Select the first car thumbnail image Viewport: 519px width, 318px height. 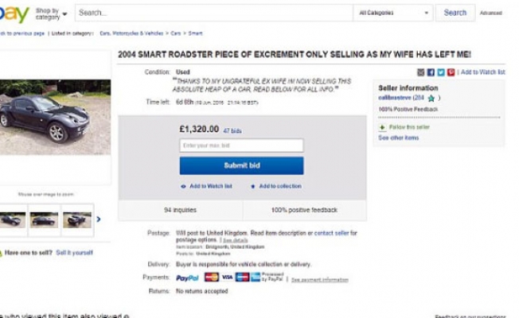point(12,219)
